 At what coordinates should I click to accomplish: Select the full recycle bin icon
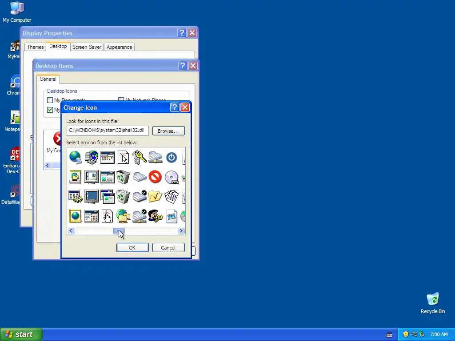click(x=123, y=196)
